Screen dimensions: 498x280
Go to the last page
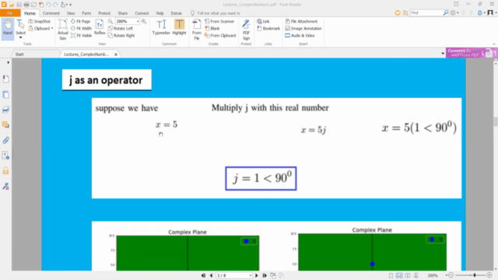pos(265,275)
